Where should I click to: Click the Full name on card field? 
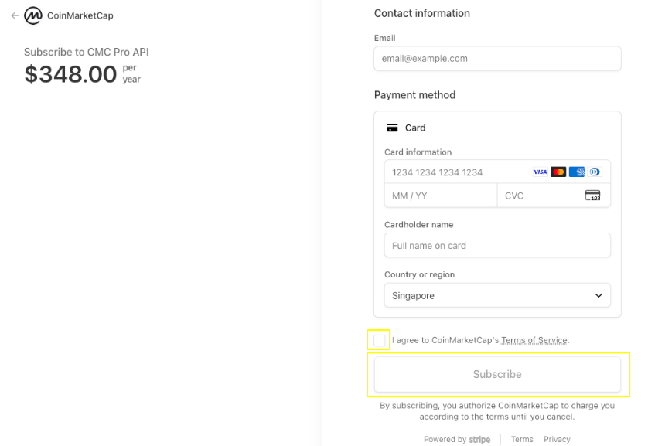[497, 246]
